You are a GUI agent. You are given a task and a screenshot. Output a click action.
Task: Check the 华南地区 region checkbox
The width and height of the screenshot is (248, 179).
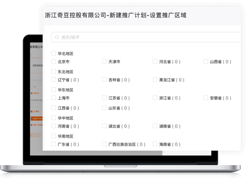[54, 136]
